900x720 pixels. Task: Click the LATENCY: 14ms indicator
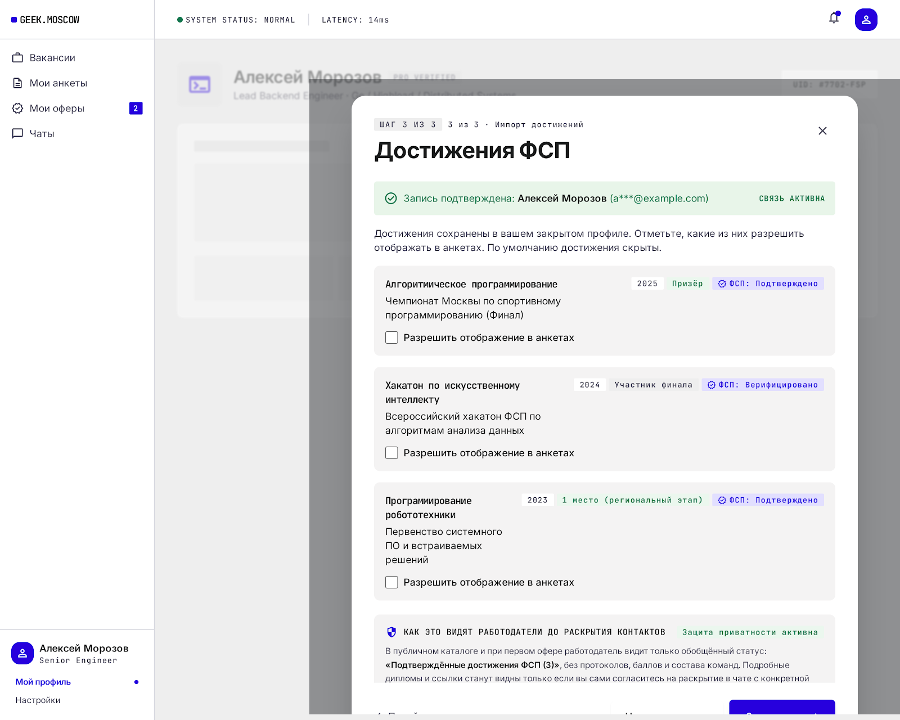pyautogui.click(x=355, y=20)
